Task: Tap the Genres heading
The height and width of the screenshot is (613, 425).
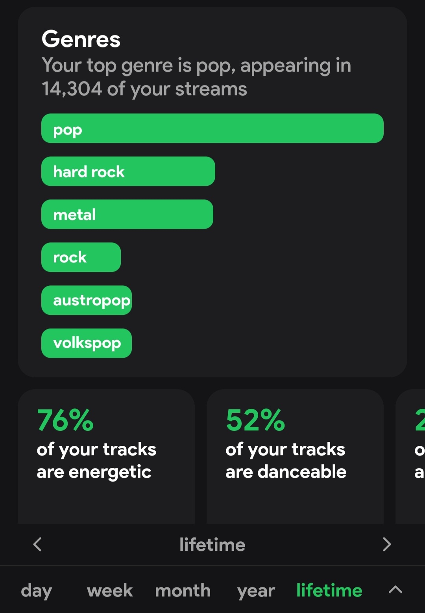Action: coord(81,39)
